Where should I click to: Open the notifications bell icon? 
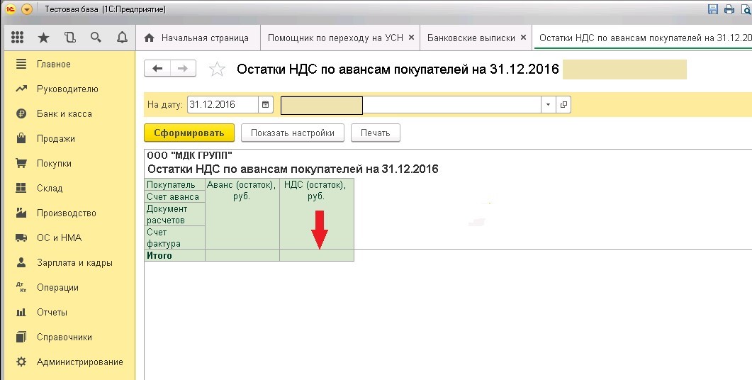coord(123,38)
